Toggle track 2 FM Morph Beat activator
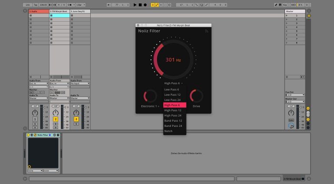This screenshot has width=334, height=184. tap(56, 119)
